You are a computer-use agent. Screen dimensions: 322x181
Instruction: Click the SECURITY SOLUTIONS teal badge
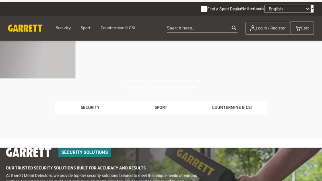(85, 152)
